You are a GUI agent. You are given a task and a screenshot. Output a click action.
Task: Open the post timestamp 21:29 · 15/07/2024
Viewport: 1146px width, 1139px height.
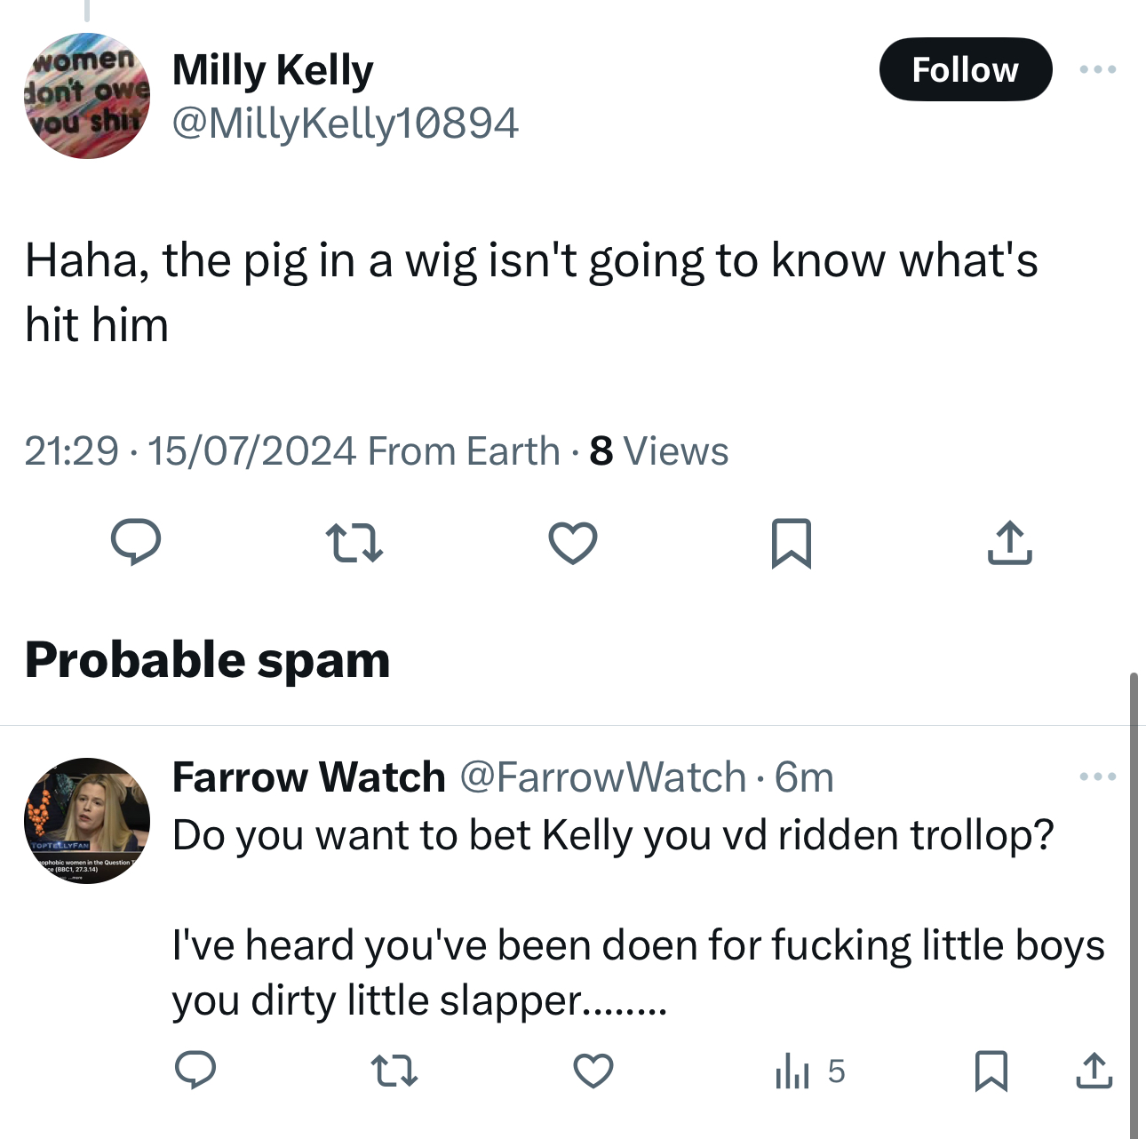[190, 451]
